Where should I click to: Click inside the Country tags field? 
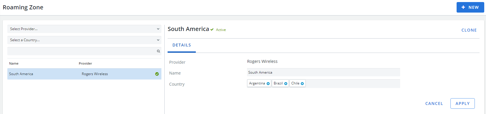click(x=353, y=84)
